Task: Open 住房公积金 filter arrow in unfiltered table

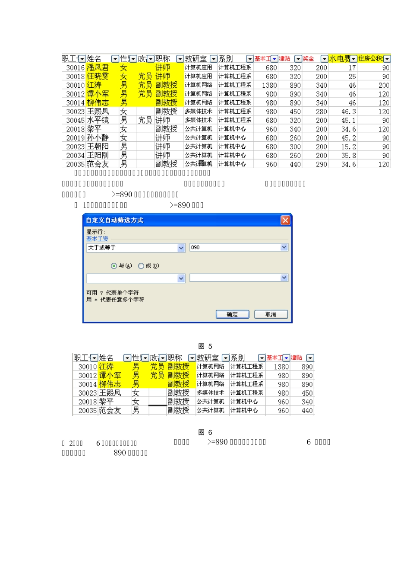Action: 387,59
